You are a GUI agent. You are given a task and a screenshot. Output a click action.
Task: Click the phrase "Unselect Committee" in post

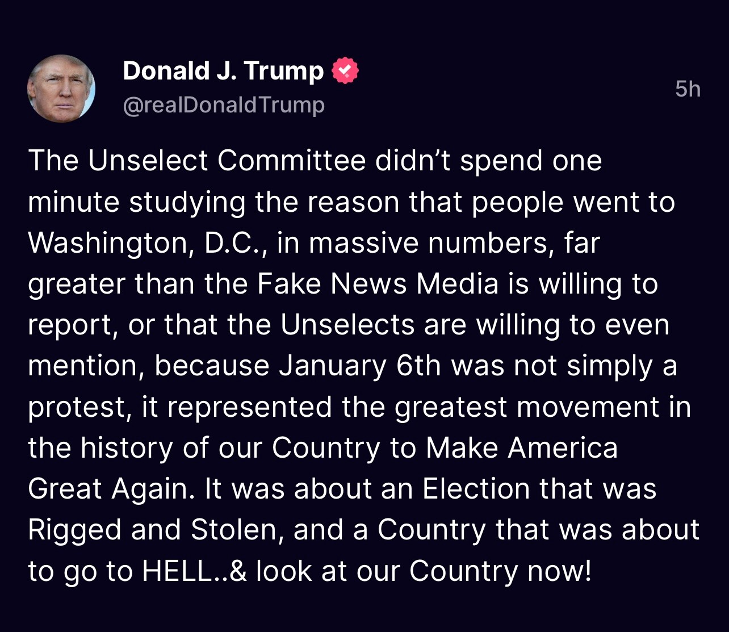pos(227,161)
